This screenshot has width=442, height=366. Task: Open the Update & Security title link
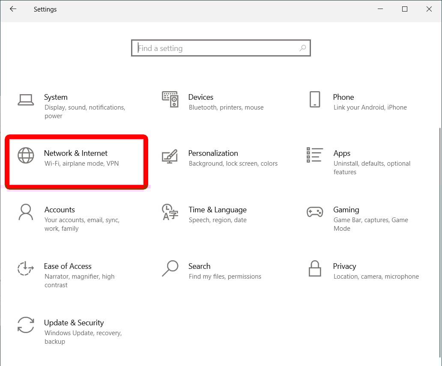click(x=74, y=323)
